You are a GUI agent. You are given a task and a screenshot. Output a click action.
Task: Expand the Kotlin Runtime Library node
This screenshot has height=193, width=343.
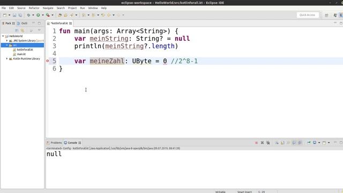click(7, 58)
